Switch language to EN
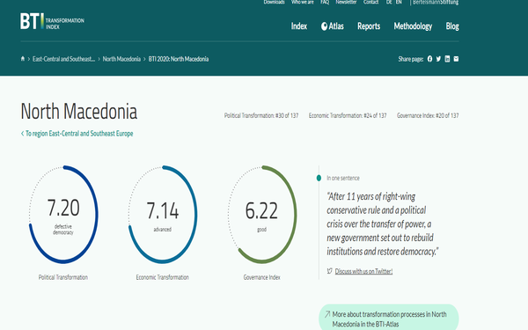The image size is (528, 330). coord(399,2)
